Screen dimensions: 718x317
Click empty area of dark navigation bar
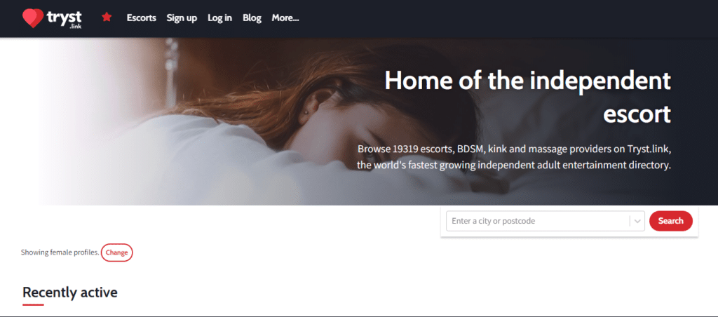click(503, 18)
